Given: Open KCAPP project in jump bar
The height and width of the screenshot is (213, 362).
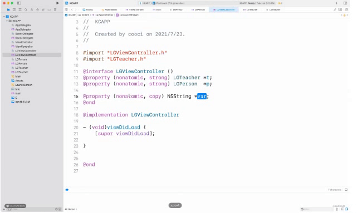Looking at the screenshot, I should (70, 15).
